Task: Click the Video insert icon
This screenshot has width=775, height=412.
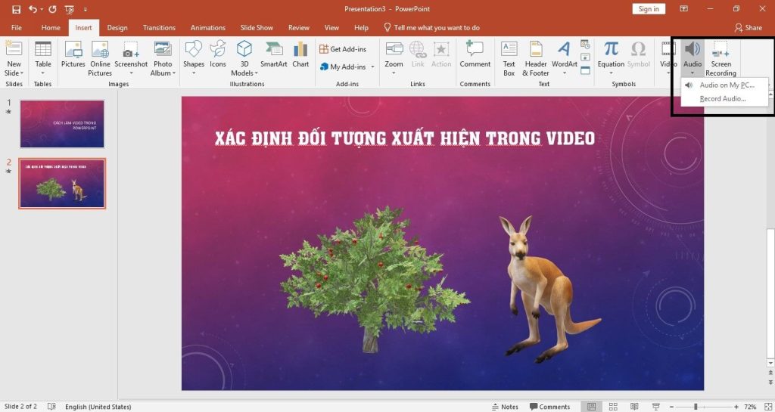Action: click(668, 49)
